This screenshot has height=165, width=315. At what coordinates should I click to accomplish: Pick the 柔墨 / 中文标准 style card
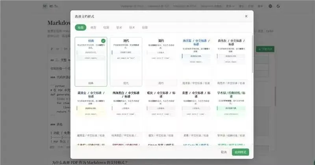click(x=196, y=114)
